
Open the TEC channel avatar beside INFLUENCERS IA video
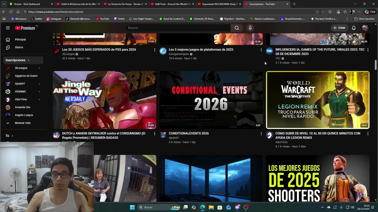(x=269, y=51)
